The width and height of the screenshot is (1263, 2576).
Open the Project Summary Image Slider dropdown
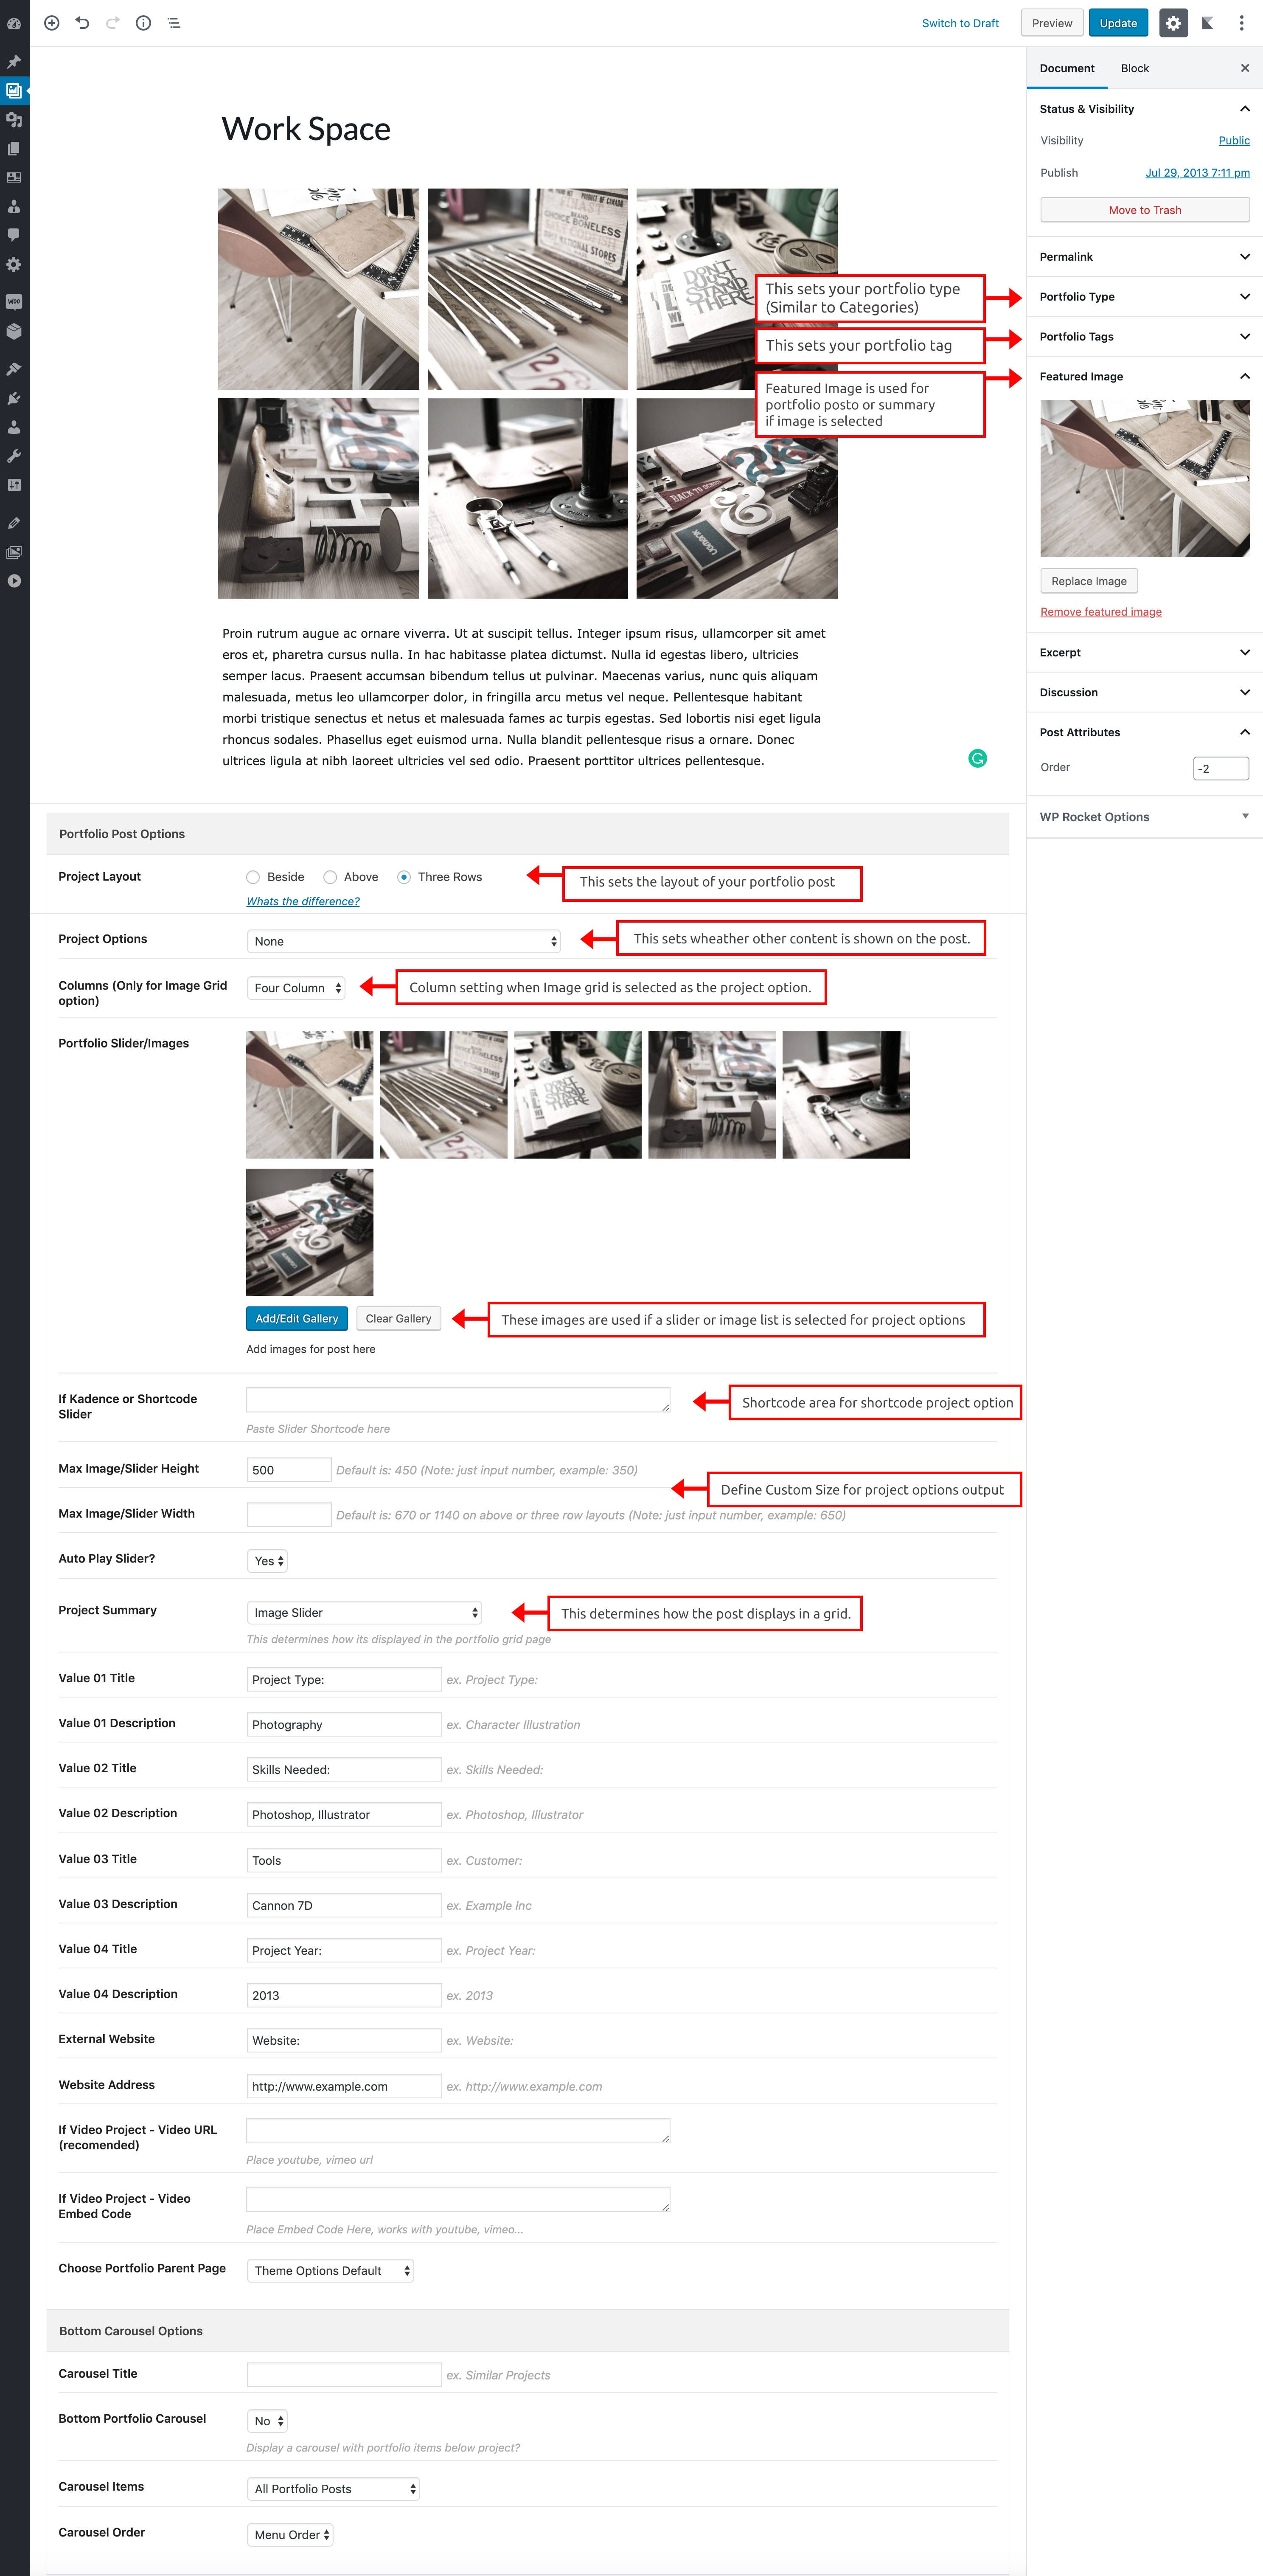tap(364, 1612)
